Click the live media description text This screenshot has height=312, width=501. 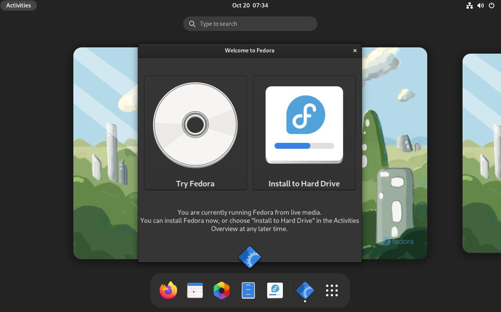pyautogui.click(x=250, y=220)
